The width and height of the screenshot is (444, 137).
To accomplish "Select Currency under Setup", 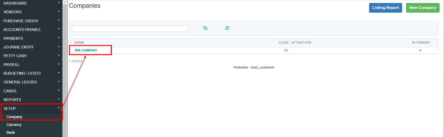I will (x=14, y=125).
